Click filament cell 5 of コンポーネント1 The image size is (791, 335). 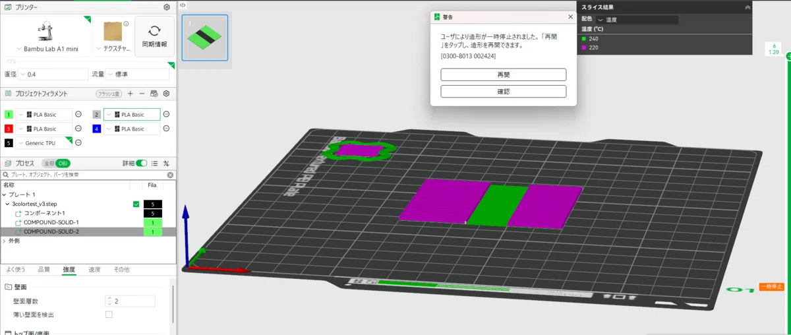point(153,214)
